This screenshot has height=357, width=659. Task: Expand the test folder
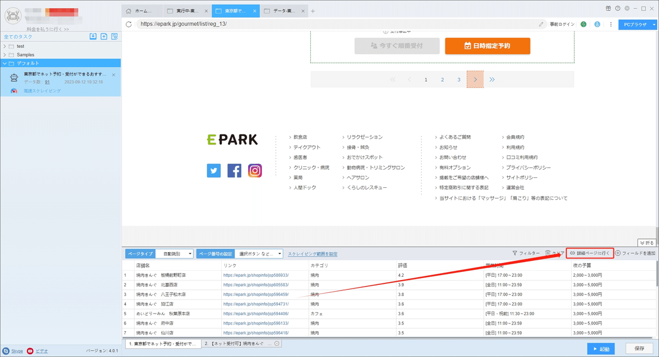click(5, 46)
